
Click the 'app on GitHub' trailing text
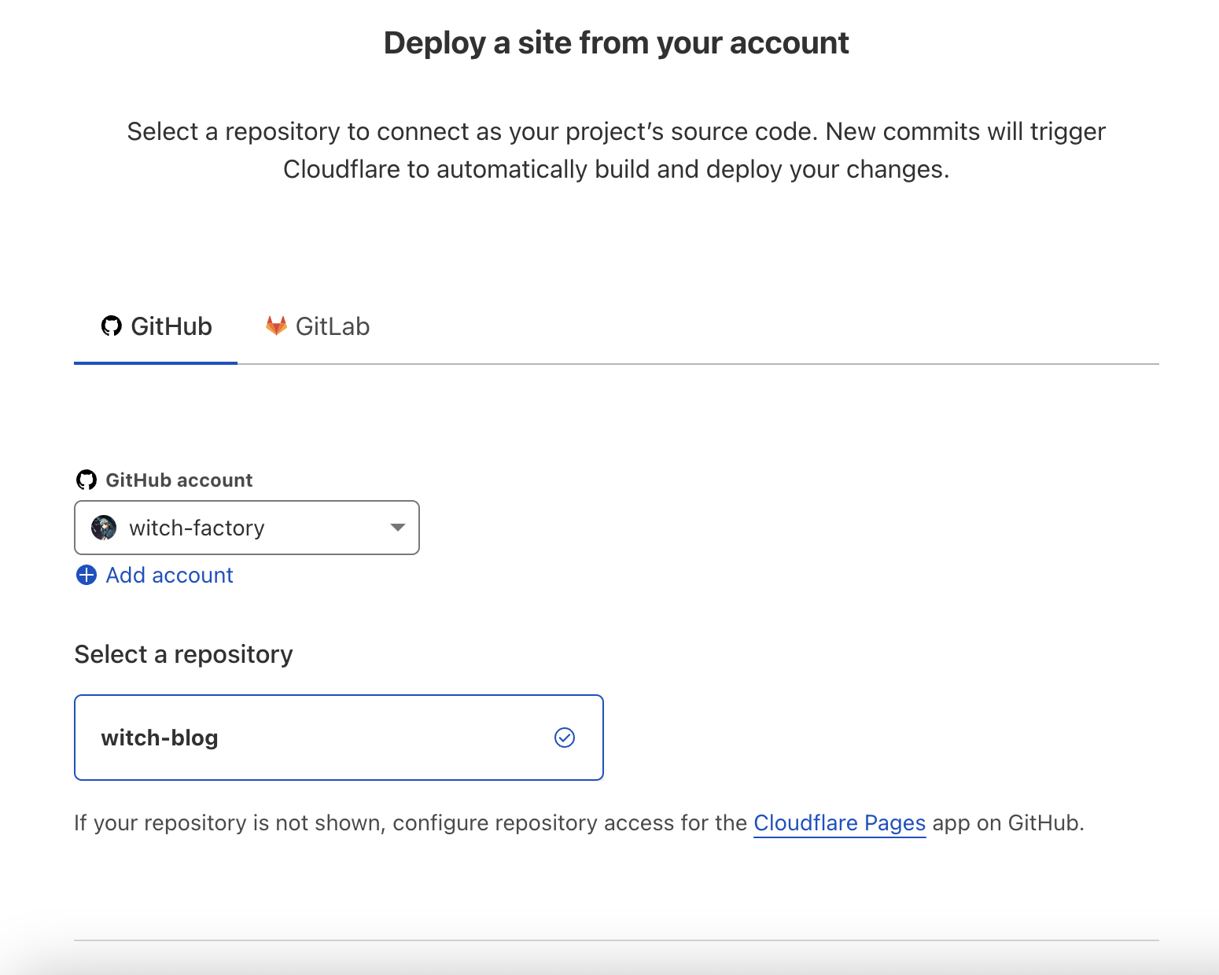tap(1008, 822)
